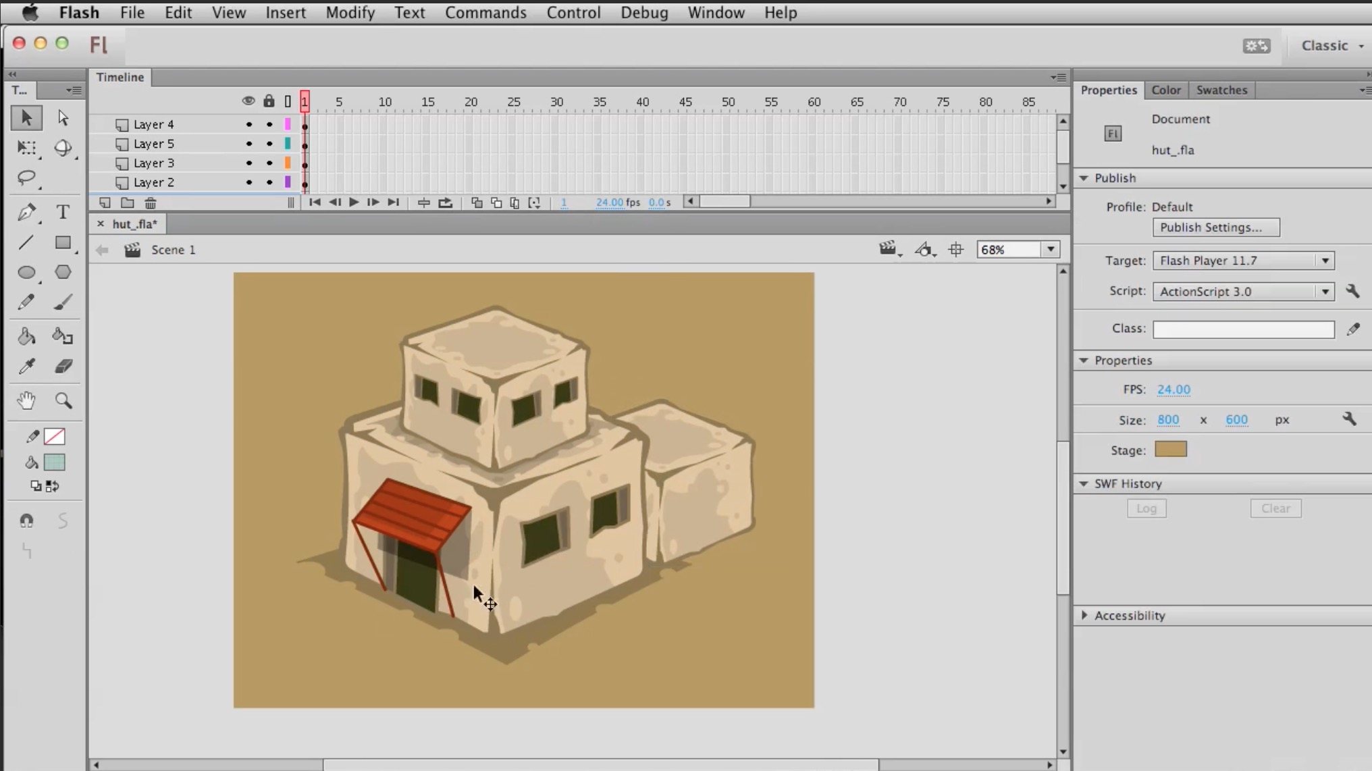The image size is (1372, 771).
Task: Click the Publish Settings button
Action: click(x=1215, y=228)
